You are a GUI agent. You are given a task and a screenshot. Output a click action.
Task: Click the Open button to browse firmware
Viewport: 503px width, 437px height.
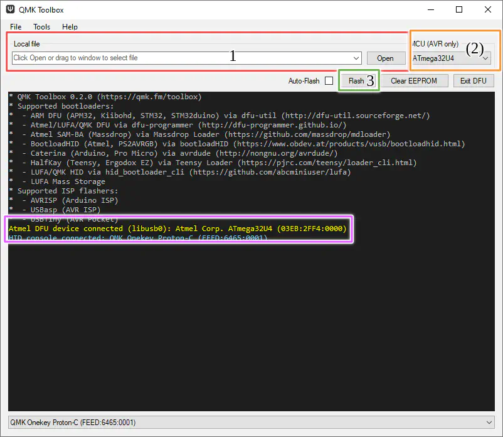(385, 58)
